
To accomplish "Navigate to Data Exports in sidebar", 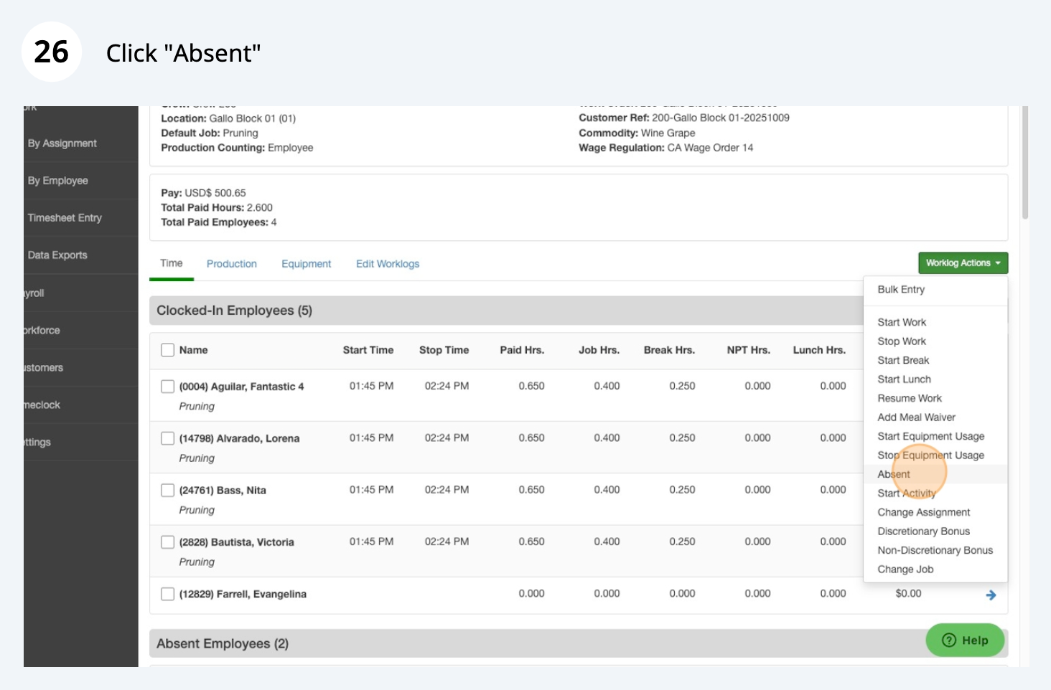I will [57, 255].
